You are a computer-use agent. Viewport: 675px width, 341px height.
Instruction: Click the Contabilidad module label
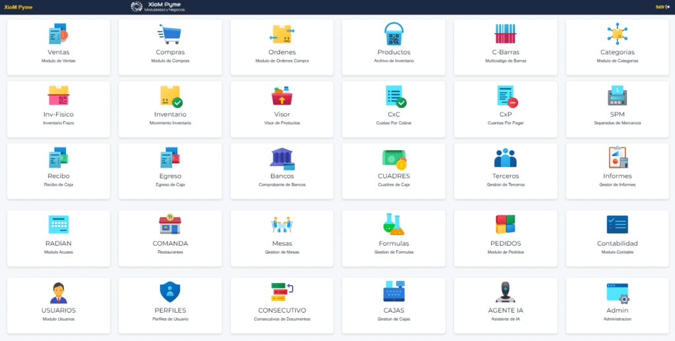617,244
